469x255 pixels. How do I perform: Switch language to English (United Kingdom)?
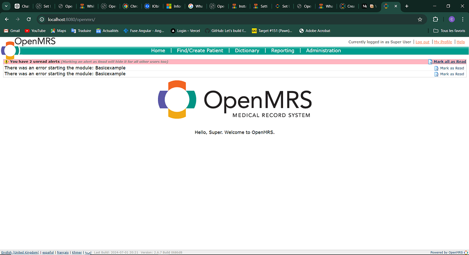[x=20, y=253]
